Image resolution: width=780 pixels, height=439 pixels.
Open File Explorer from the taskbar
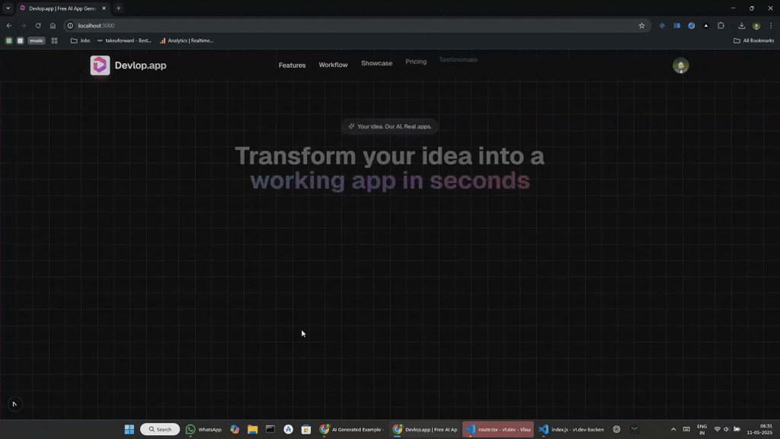(x=253, y=429)
